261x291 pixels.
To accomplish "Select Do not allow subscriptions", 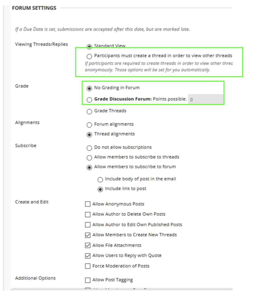I will tap(89, 148).
